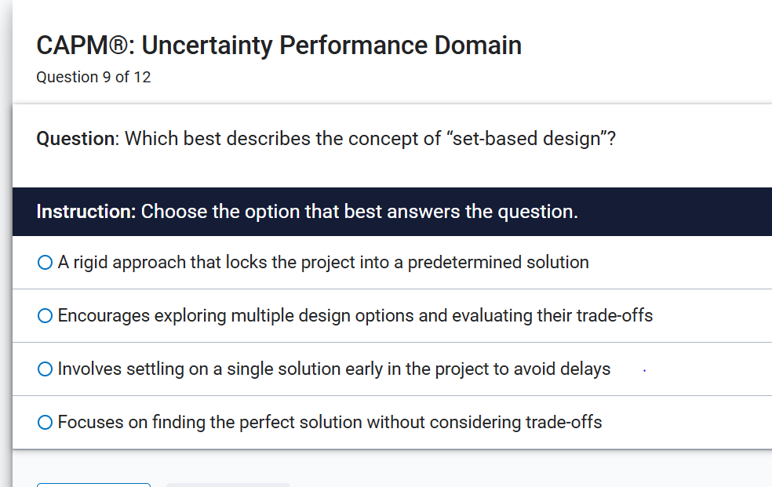The image size is (772, 487).
Task: Click the 'Question 9 of 12' progress label
Action: tap(93, 77)
